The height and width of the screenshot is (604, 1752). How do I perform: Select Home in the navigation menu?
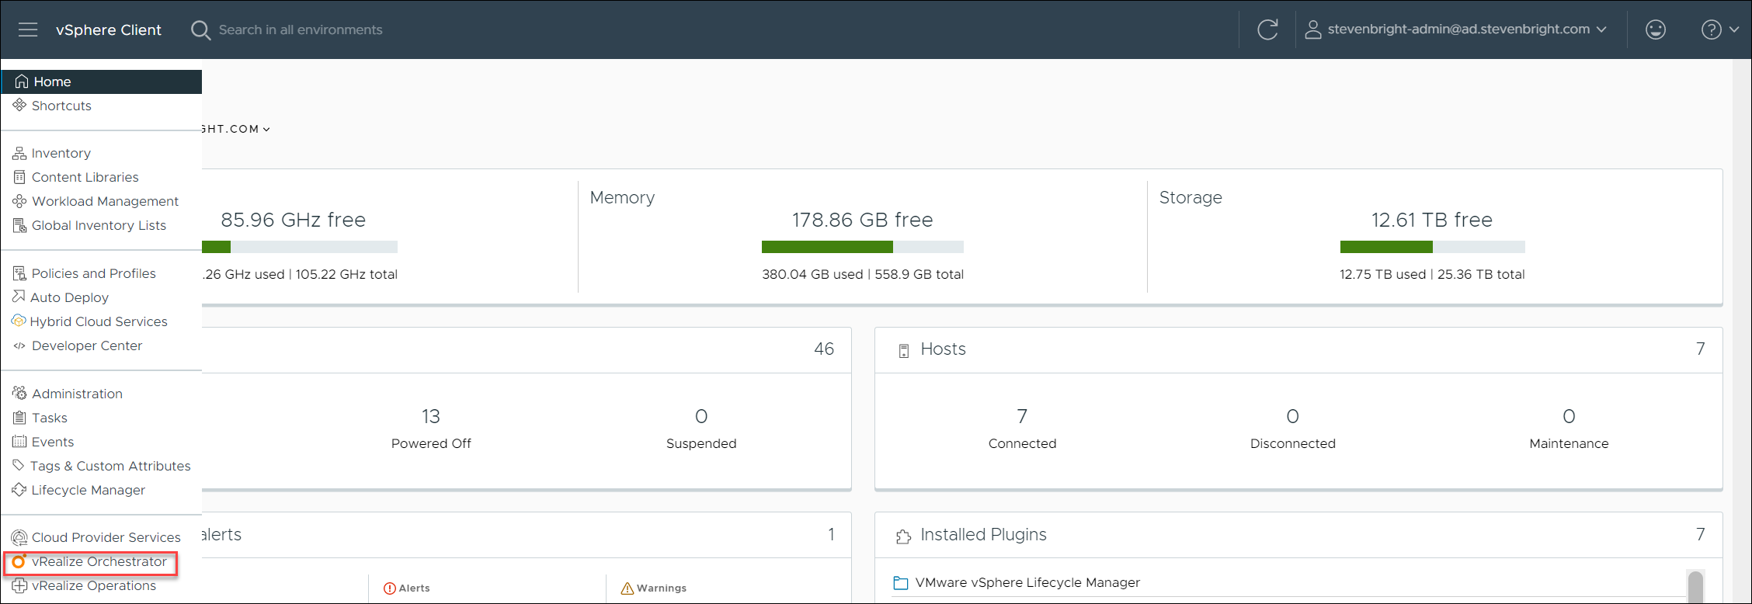click(x=52, y=82)
